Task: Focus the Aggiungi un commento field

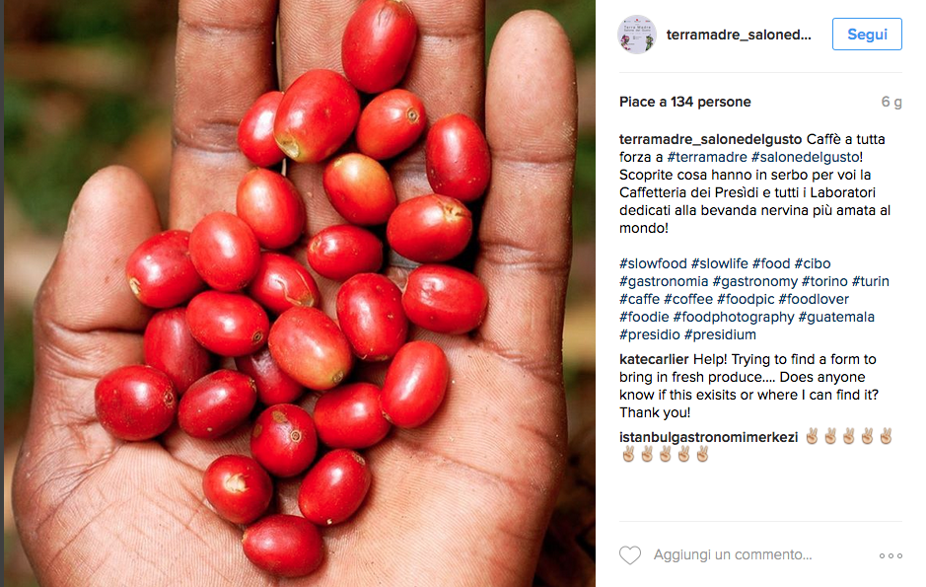Action: [733, 555]
